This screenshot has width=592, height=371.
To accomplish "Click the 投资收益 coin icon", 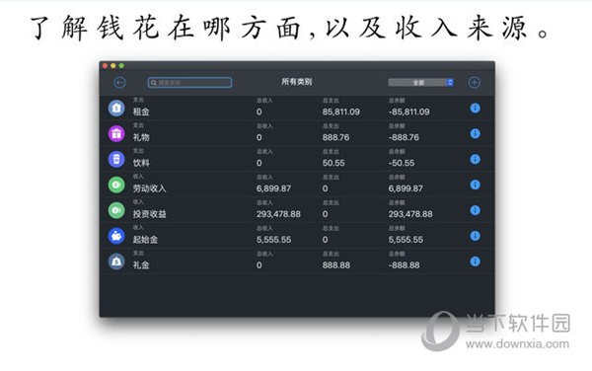I will click(x=116, y=210).
